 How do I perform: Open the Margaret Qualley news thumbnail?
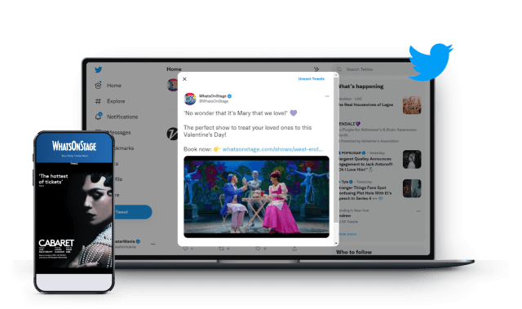412,159
